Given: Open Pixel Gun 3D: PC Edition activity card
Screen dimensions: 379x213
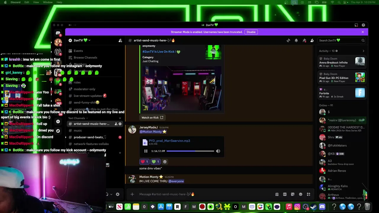Looking at the screenshot, I should [342, 78].
